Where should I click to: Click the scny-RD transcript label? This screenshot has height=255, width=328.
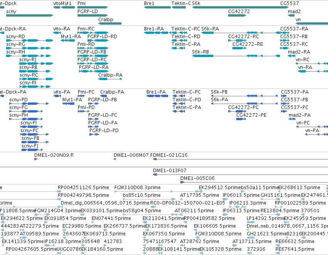[16, 37]
